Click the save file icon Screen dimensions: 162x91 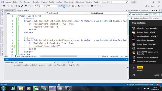pyautogui.click(x=19, y=6)
